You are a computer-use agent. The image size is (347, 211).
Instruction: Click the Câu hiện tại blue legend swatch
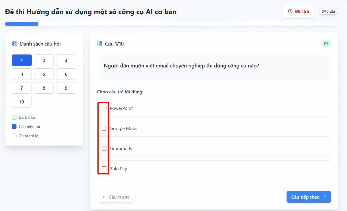pyautogui.click(x=14, y=127)
